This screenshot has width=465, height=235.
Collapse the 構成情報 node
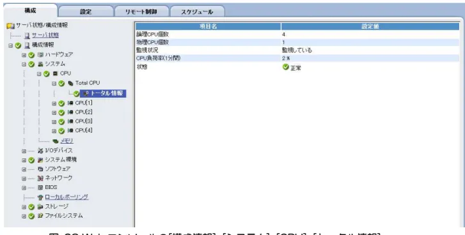point(10,45)
